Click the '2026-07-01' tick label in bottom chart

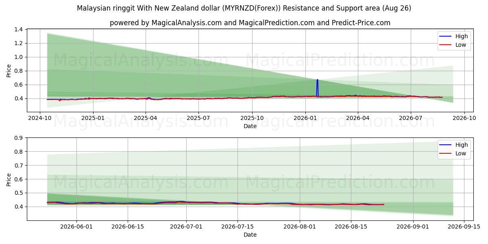click(186, 227)
